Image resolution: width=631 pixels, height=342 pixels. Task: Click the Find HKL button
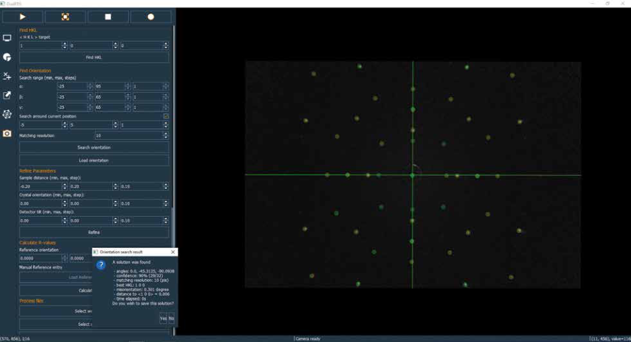94,58
